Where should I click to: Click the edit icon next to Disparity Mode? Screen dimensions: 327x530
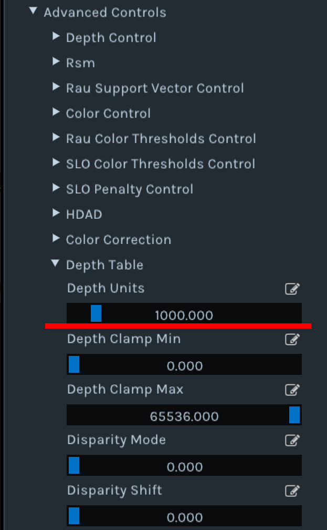click(293, 441)
